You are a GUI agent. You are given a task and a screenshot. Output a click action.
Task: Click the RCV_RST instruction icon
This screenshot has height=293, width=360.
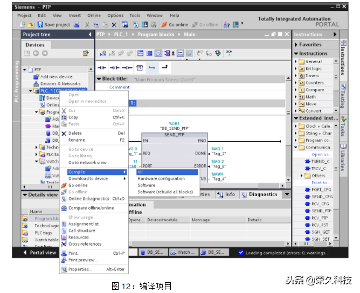click(x=308, y=225)
